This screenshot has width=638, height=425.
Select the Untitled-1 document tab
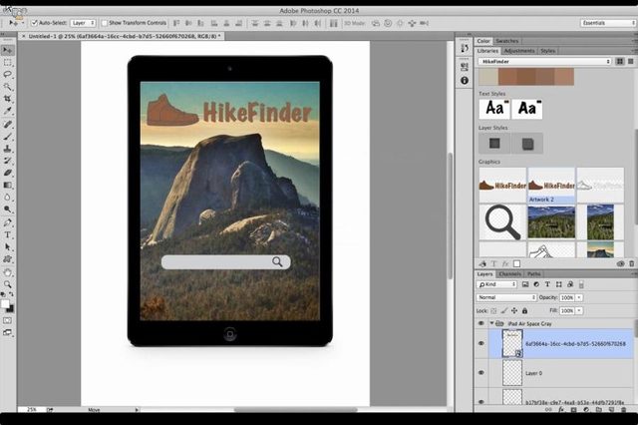pyautogui.click(x=124, y=36)
